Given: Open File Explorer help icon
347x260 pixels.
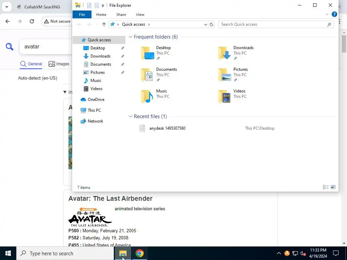Looking at the screenshot, I should [x=334, y=14].
